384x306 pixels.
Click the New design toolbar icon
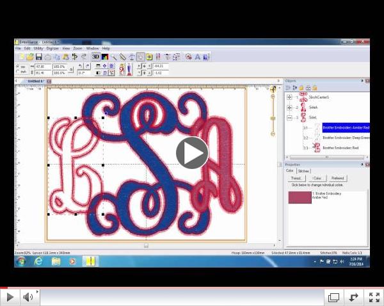pyautogui.click(x=21, y=57)
